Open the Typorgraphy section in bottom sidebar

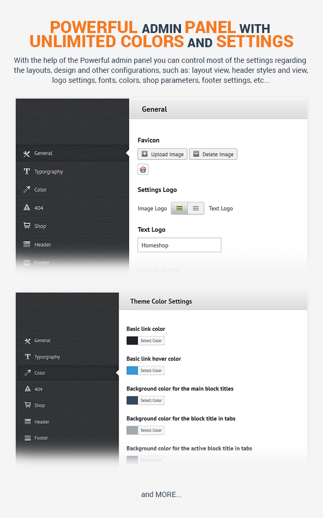click(x=47, y=357)
